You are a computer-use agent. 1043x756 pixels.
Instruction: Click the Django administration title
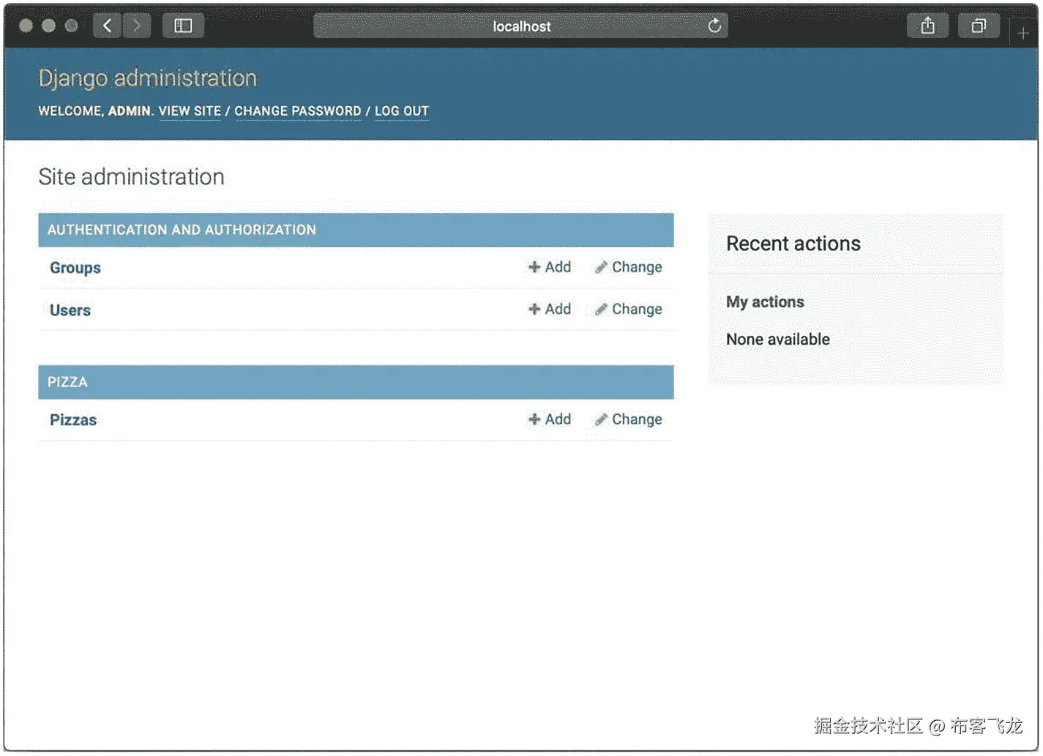(x=148, y=78)
